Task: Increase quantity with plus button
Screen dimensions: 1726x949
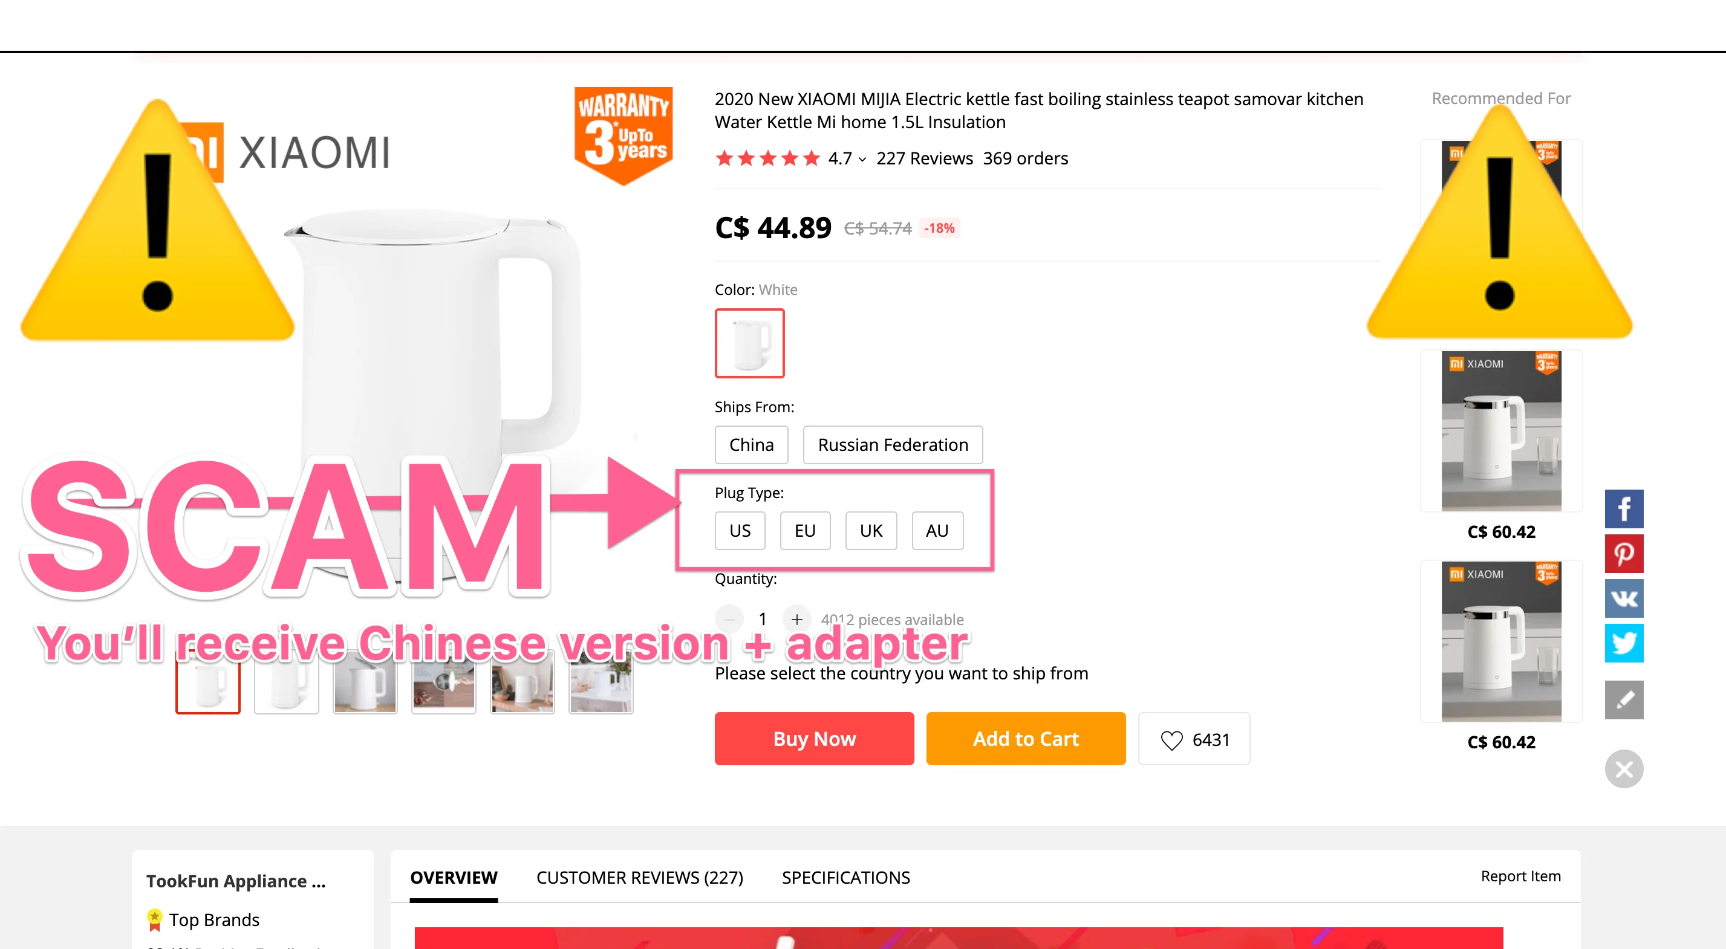Action: click(796, 619)
